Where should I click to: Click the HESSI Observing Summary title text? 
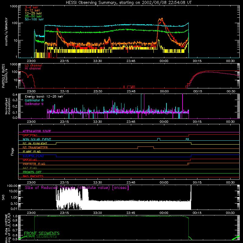point(128,3)
